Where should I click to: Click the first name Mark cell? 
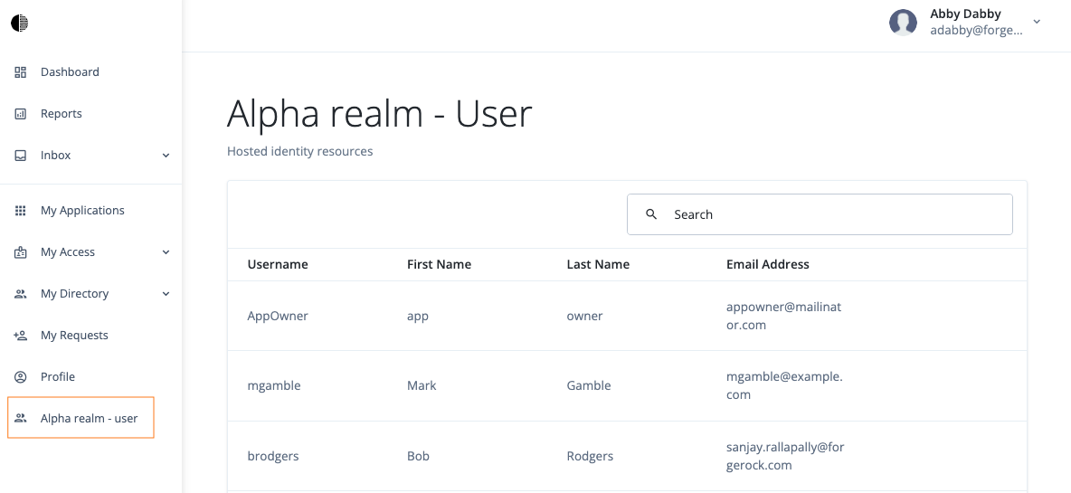point(422,385)
